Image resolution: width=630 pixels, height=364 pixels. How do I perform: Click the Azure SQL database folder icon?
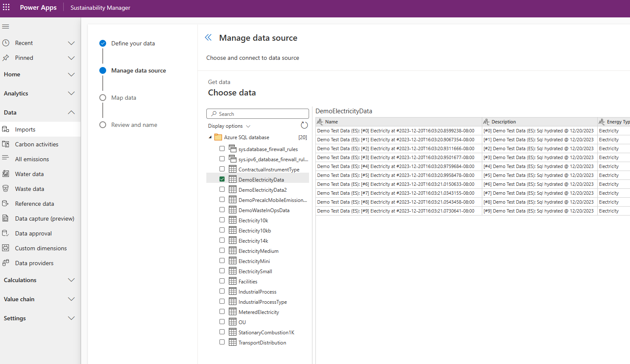click(x=218, y=137)
